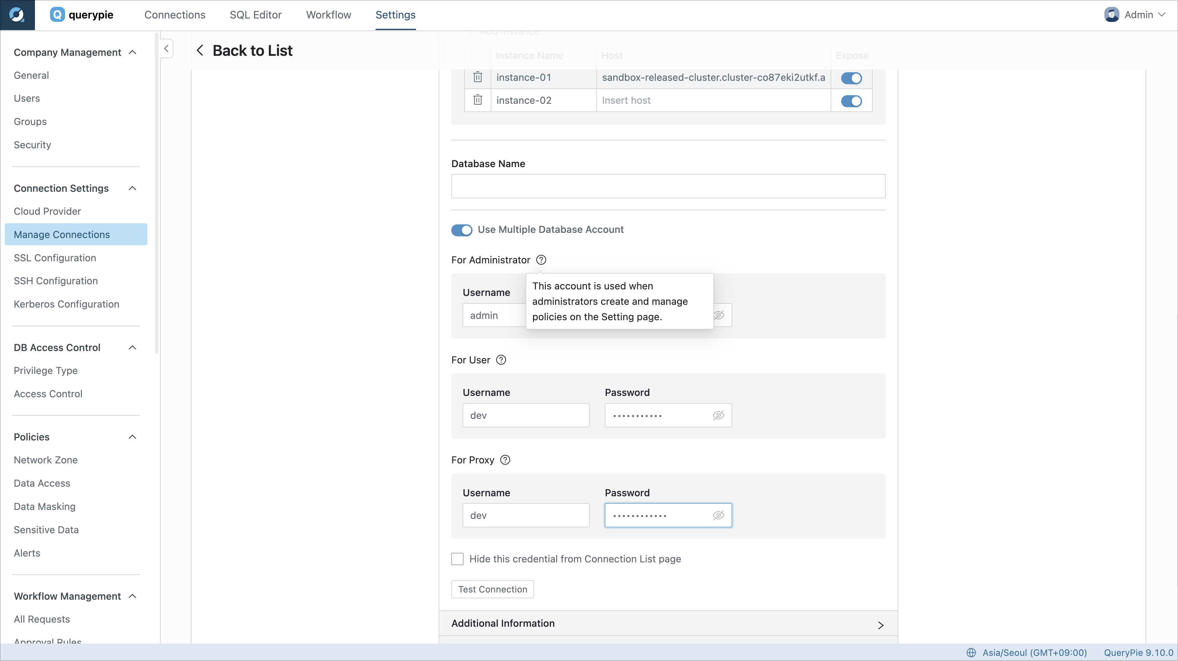Screen dimensions: 1178x661
Task: Disable Use Multiple Database Account switch
Action: pyautogui.click(x=462, y=229)
